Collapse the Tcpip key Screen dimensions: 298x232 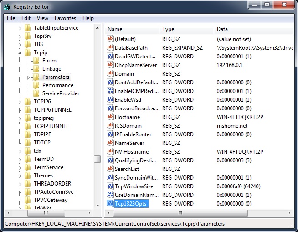click(x=20, y=53)
